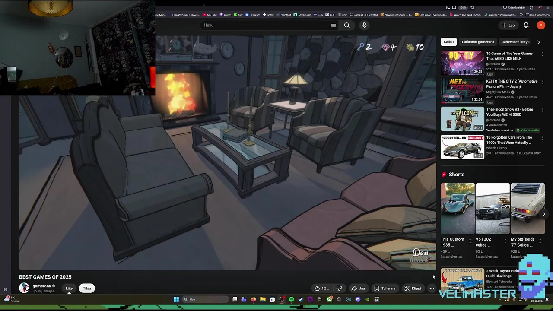Open Discord from the taskbar
This screenshot has height=311, width=553.
point(358,299)
